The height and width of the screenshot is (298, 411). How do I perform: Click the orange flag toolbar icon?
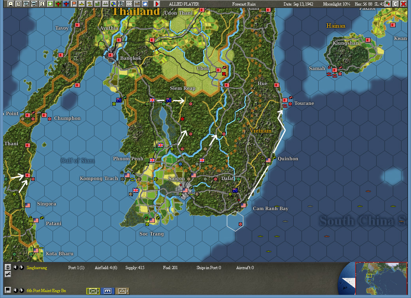click(74, 4)
